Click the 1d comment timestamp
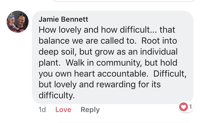This screenshot has width=205, height=123. 42,110
